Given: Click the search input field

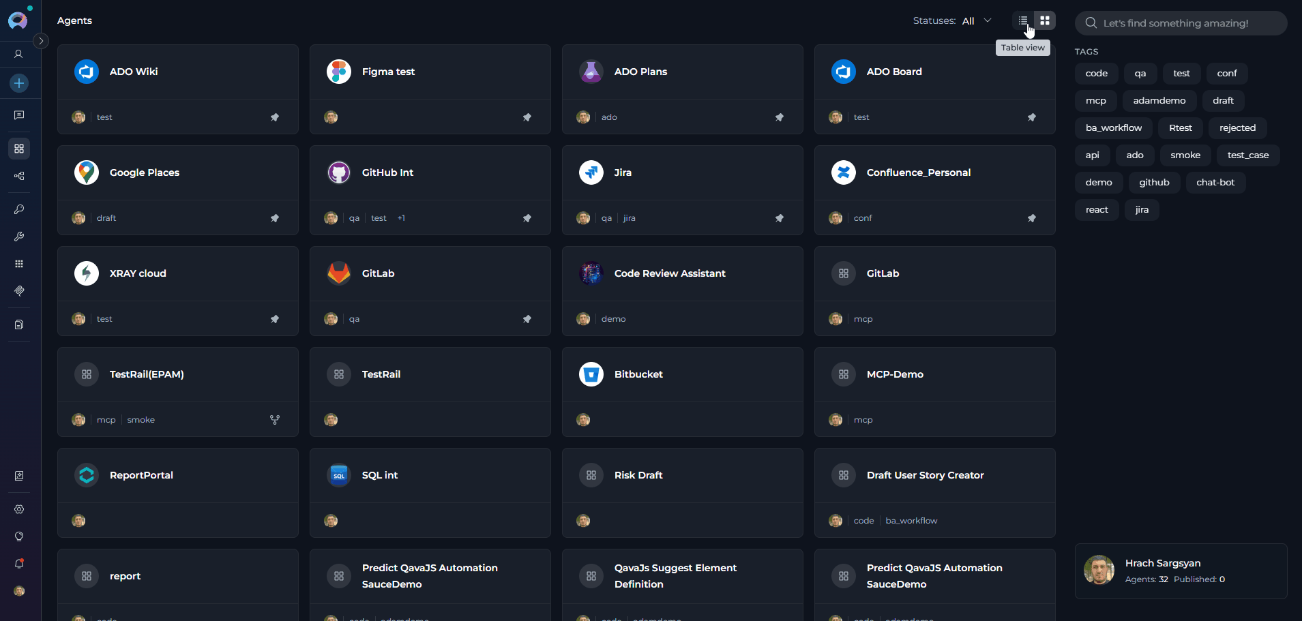Looking at the screenshot, I should coord(1187,23).
